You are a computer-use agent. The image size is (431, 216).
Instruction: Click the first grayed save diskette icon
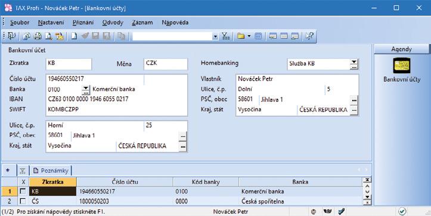95,36
